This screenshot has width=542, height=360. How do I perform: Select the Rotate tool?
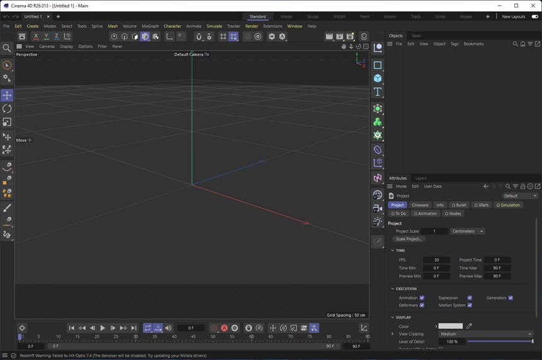click(7, 108)
